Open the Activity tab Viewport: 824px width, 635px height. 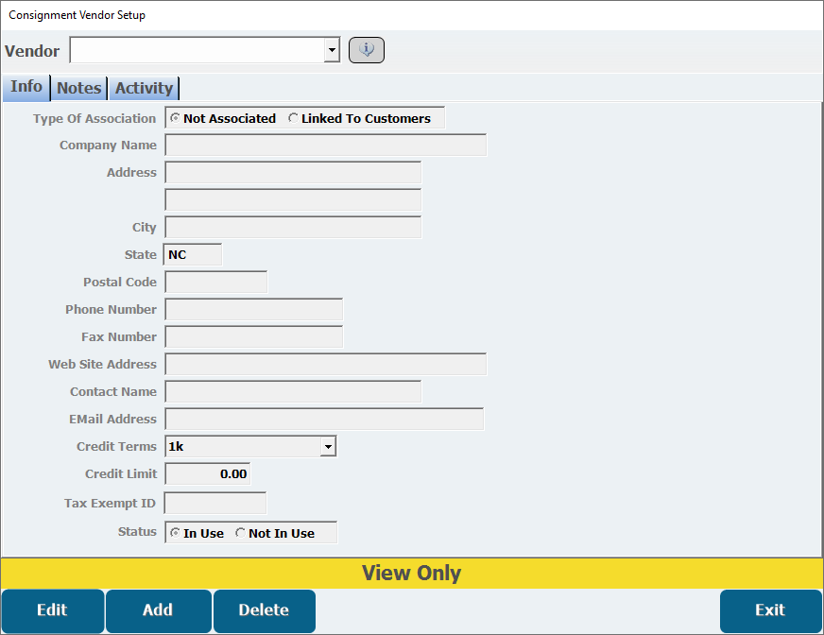(144, 88)
